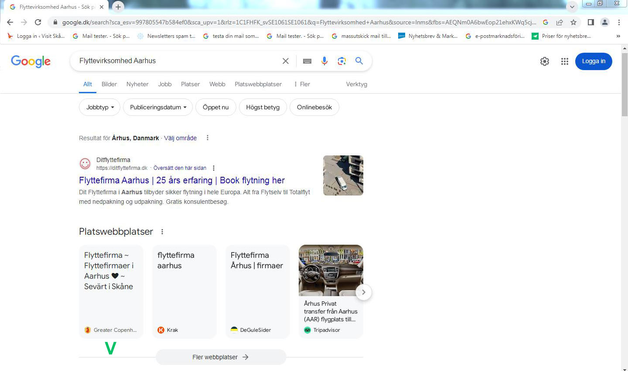Click Fler webbplatser button
This screenshot has height=371, width=628.
click(221, 357)
